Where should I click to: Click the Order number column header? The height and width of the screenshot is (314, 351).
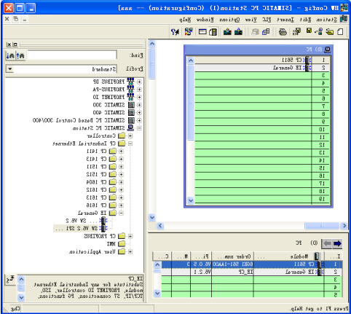click(x=232, y=256)
